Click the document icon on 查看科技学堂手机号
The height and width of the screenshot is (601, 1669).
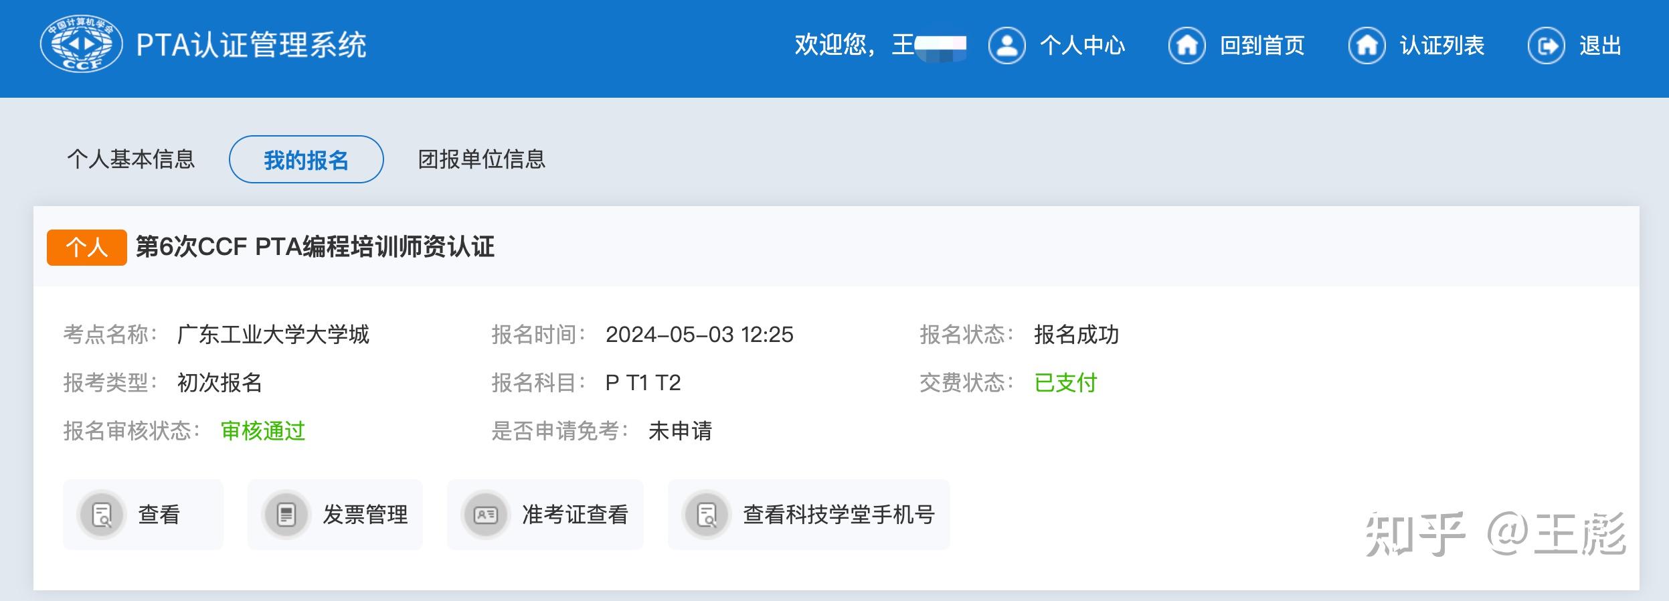pyautogui.click(x=707, y=514)
